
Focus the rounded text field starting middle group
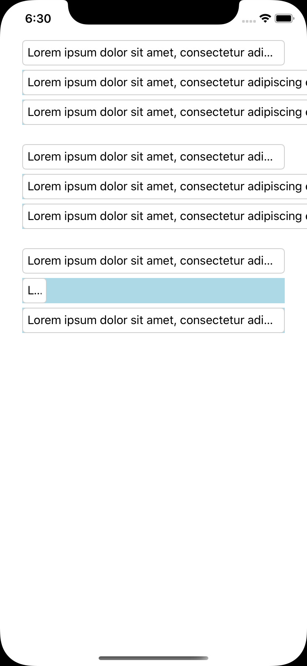(153, 157)
